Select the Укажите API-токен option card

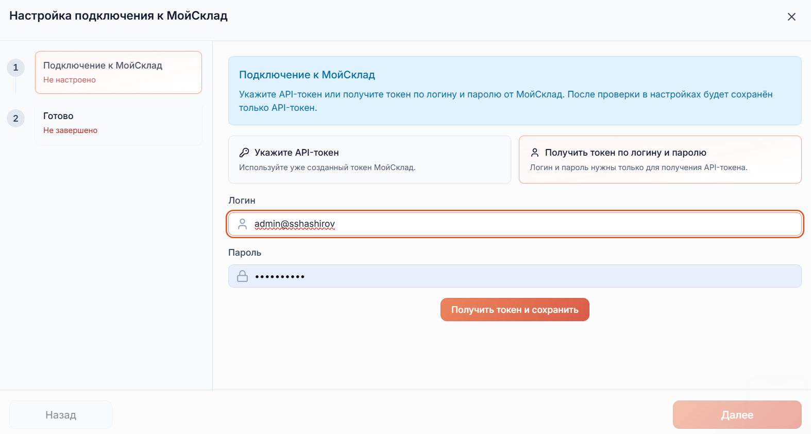369,159
